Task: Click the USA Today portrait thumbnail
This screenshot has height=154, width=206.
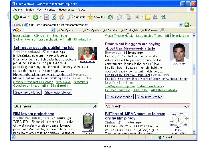Action: tap(179, 52)
